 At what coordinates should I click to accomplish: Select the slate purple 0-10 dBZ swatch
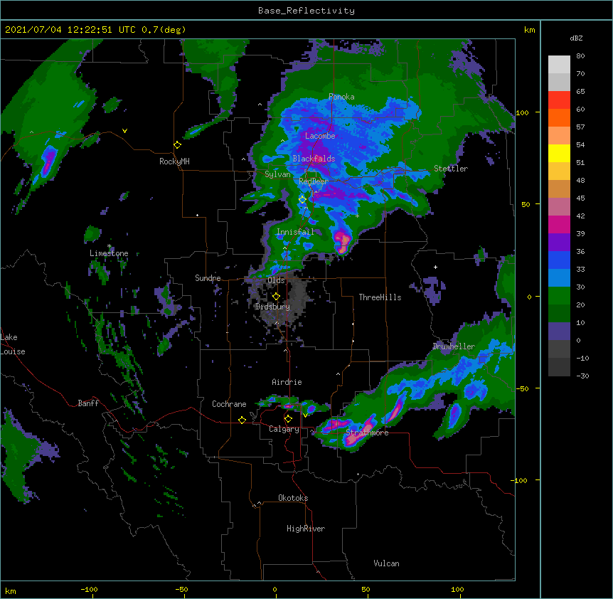pos(559,332)
